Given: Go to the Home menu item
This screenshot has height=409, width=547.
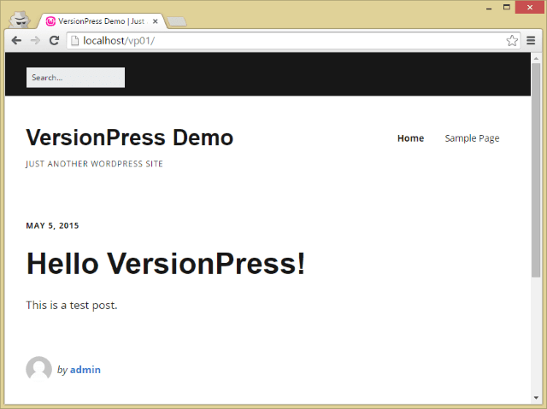Looking at the screenshot, I should [x=410, y=138].
